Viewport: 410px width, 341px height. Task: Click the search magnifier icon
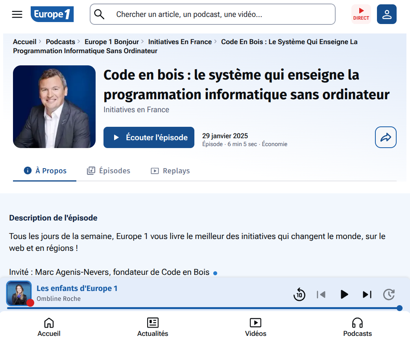click(99, 14)
